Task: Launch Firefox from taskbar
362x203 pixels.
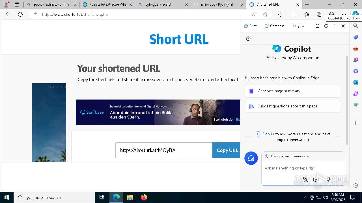Action: [144, 197]
